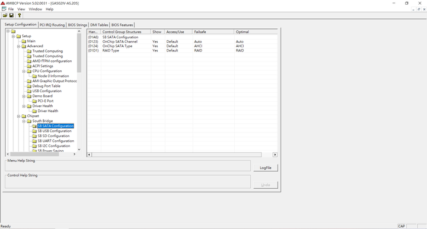Viewport: 427px width, 229px height.
Task: Click the RAID value in Optimal column
Action: 240,50
